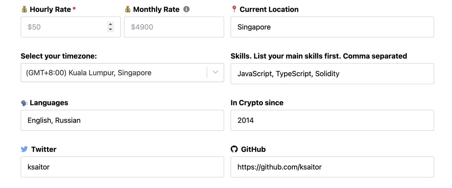Click the Twitter bird icon
Image resolution: width=452 pixels, height=188 pixels.
(x=24, y=149)
